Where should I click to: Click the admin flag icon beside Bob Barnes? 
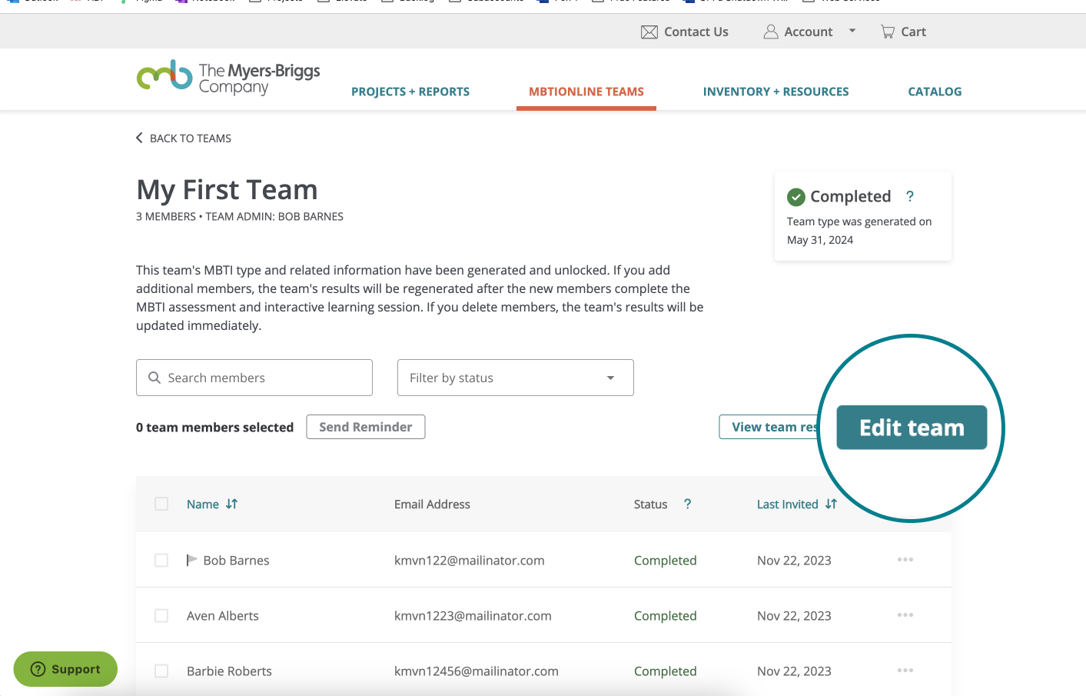pyautogui.click(x=192, y=560)
